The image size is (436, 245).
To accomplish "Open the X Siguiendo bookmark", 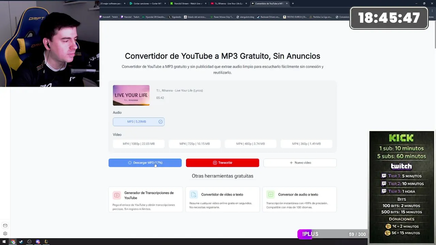I will point(175,17).
